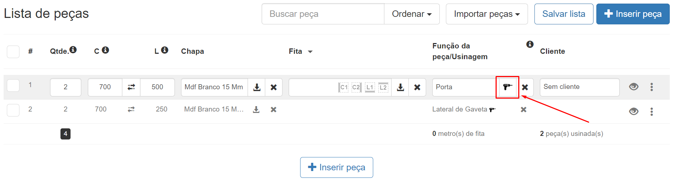Click the Salvar lista button

coord(564,14)
